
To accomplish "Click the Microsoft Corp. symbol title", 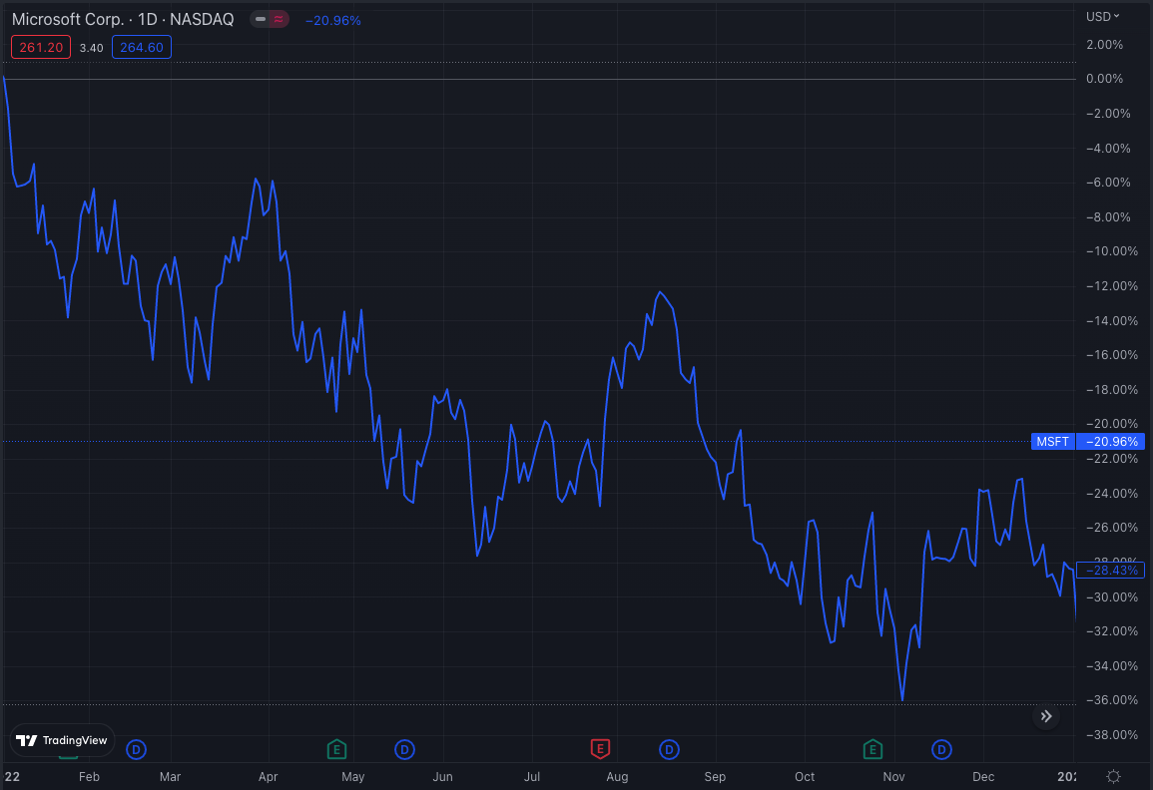I will click(68, 19).
